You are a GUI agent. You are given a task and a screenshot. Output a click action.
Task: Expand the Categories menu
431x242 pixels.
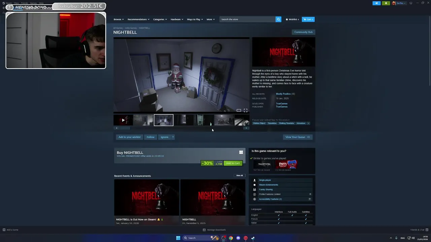pos(160,19)
